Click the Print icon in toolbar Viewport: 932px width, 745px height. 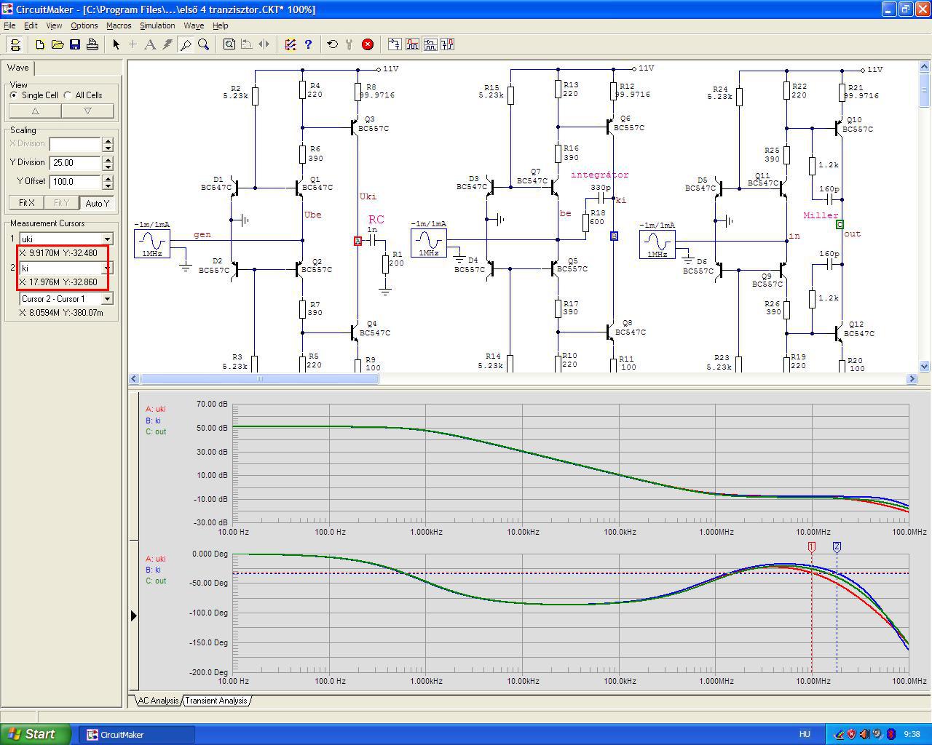[x=92, y=44]
